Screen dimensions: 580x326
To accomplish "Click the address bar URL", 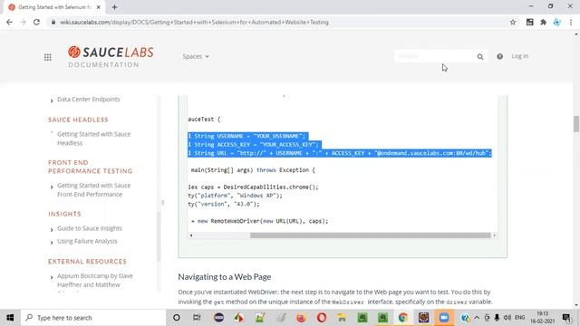I will (194, 22).
